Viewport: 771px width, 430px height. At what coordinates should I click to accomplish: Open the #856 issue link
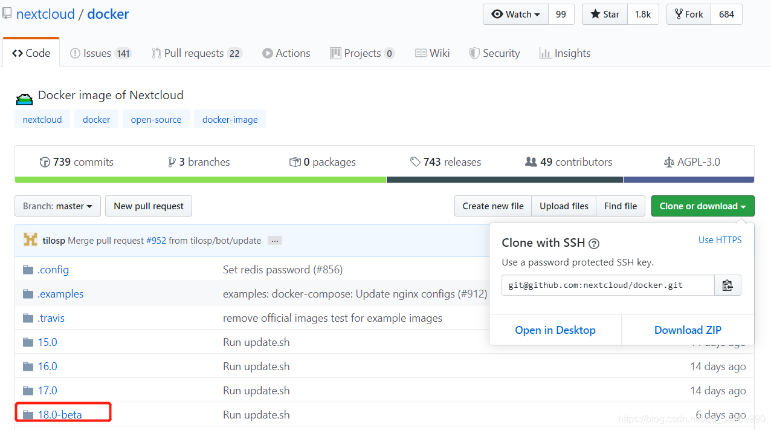click(x=327, y=270)
